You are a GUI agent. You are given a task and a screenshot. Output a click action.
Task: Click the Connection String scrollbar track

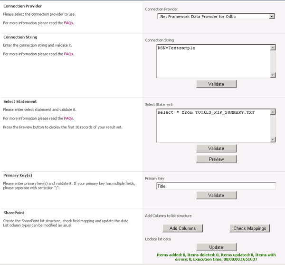(x=273, y=61)
